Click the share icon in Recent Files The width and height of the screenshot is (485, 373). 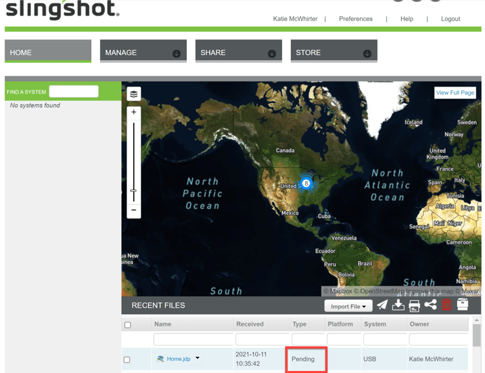point(431,305)
